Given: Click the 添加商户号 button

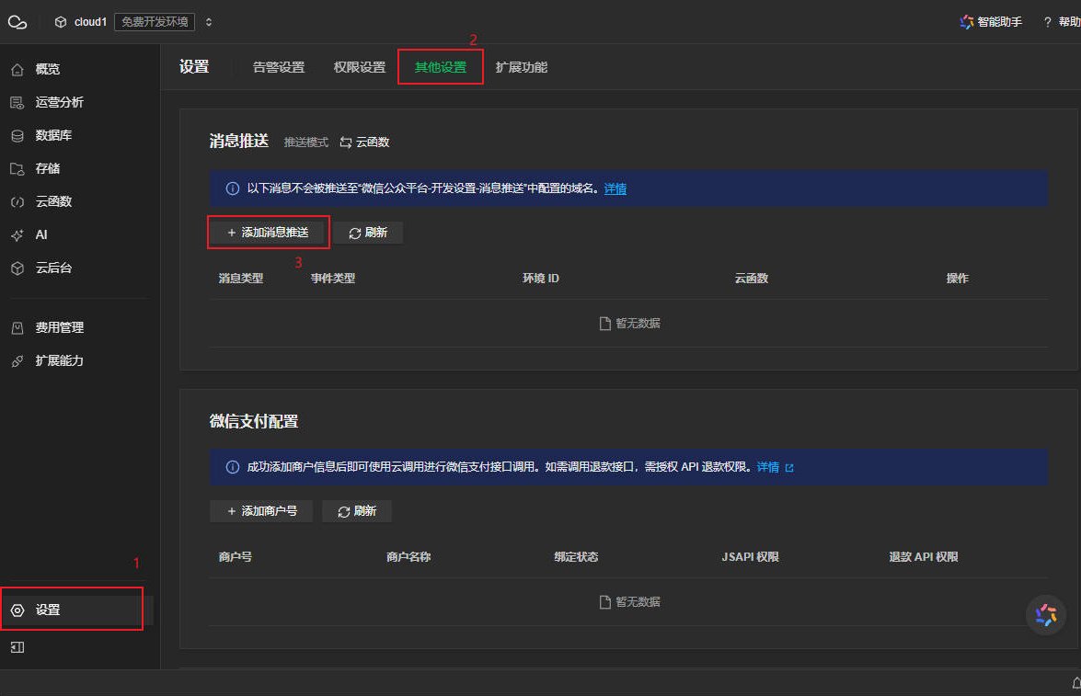Looking at the screenshot, I should [x=261, y=511].
